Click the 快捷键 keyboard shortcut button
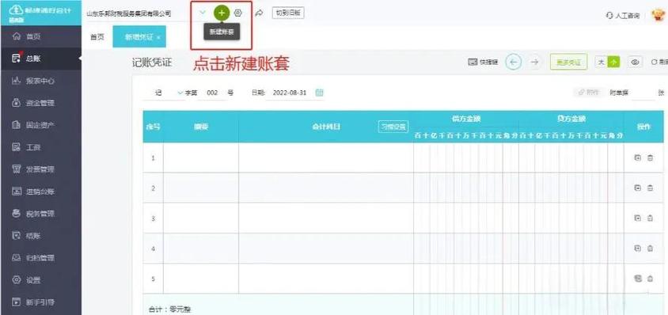The height and width of the screenshot is (315, 668). (x=483, y=63)
